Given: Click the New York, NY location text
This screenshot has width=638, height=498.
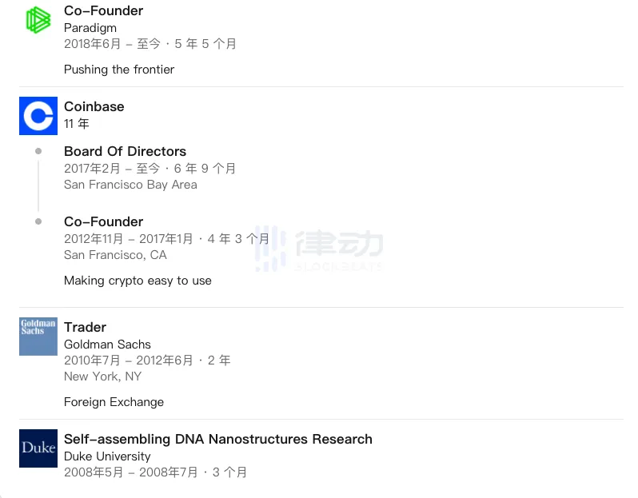Looking at the screenshot, I should click(x=102, y=376).
